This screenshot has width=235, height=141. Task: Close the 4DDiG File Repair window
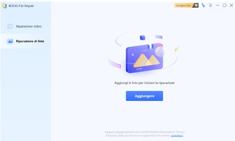coord(231,5)
